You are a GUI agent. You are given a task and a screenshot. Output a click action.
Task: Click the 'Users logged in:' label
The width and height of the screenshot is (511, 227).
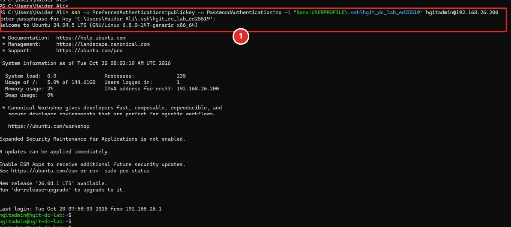(128, 82)
